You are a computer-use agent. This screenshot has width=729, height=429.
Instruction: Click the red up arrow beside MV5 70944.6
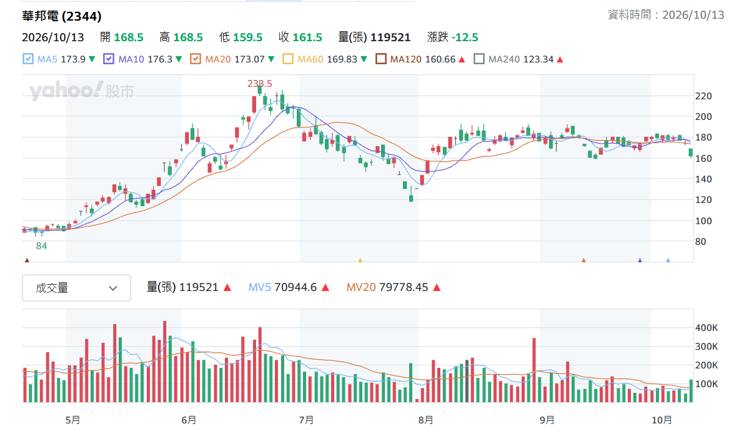pyautogui.click(x=325, y=288)
